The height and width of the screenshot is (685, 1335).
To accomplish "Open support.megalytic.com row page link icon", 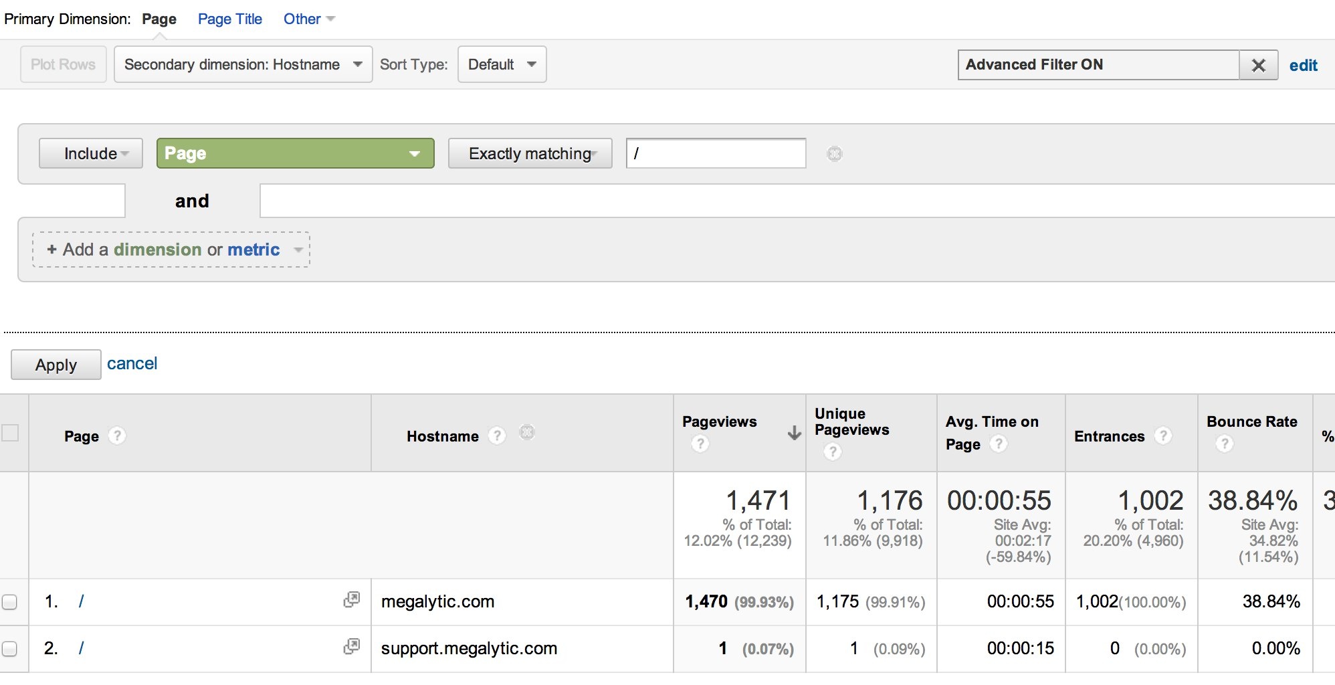I will click(x=351, y=647).
